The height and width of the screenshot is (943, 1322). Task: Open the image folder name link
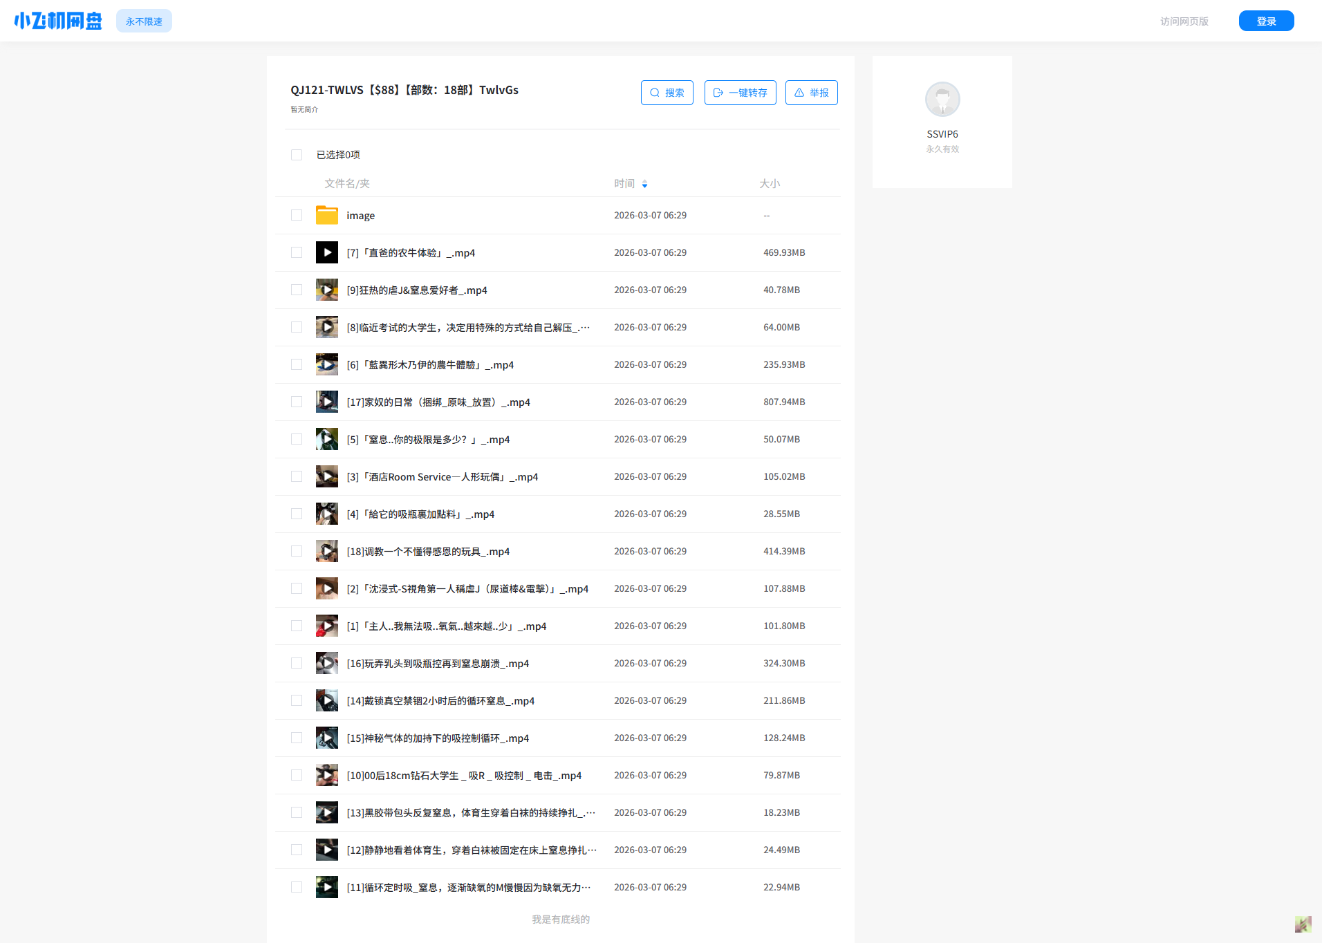tap(360, 216)
